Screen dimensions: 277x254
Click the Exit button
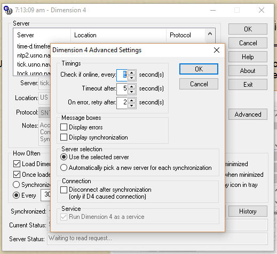(248, 84)
